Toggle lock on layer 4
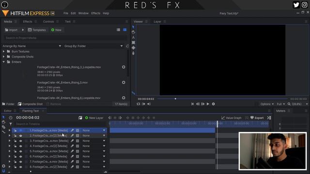Screen dimensions: 310x174 pos(15,146)
